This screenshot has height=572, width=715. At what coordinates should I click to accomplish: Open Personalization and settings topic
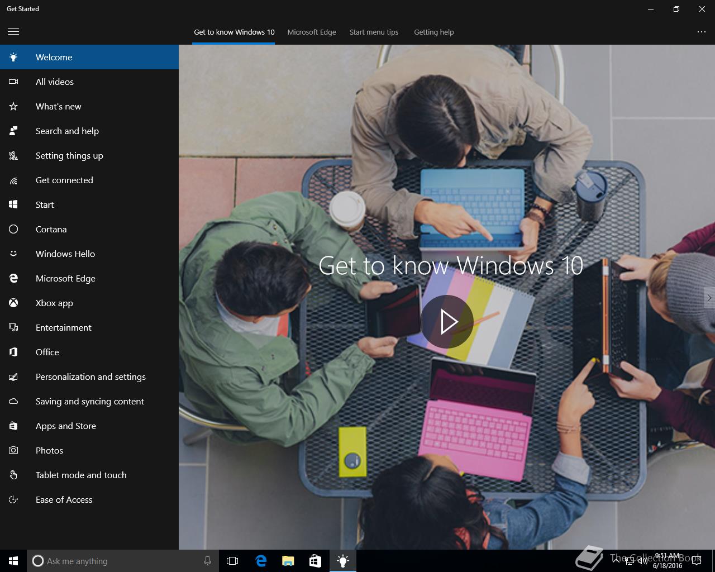tap(89, 376)
